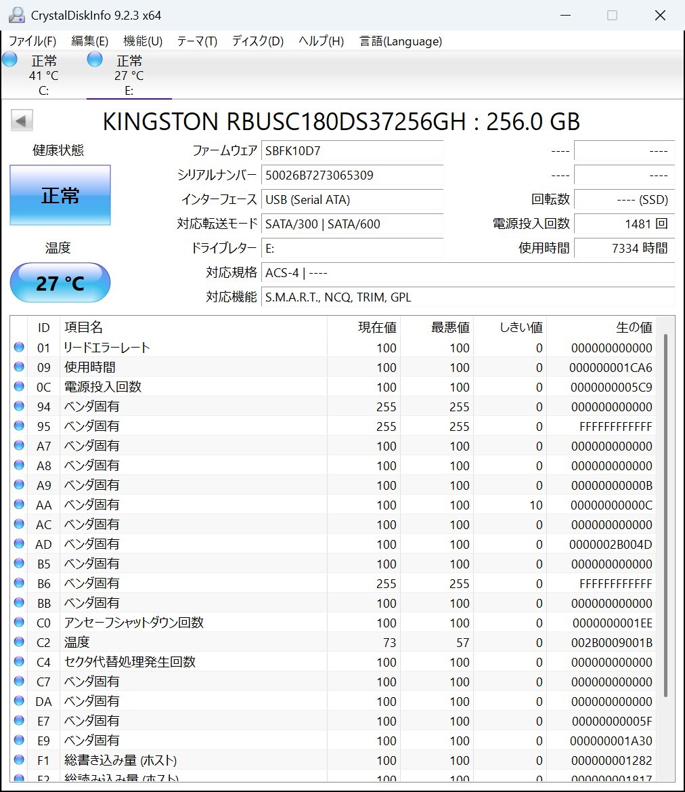Open the 言語(Language) menu

click(400, 41)
